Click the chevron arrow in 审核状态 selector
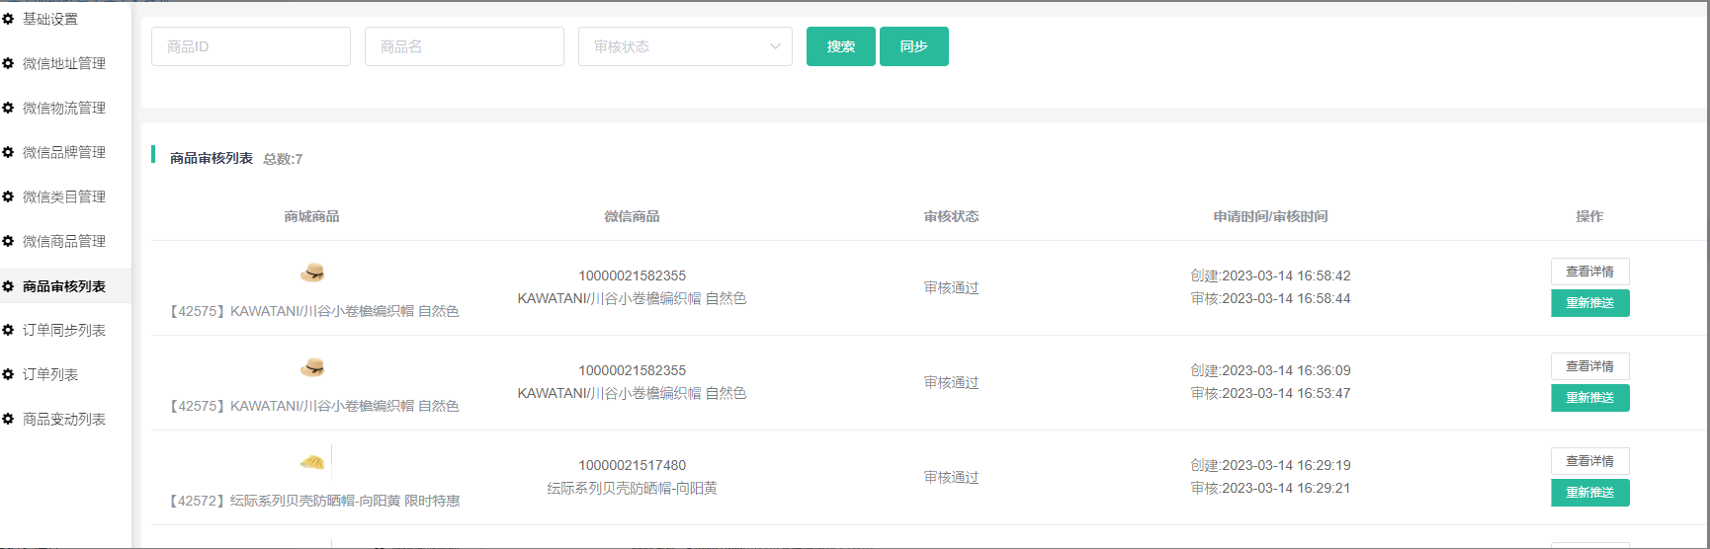This screenshot has height=549, width=1710. pyautogui.click(x=775, y=46)
